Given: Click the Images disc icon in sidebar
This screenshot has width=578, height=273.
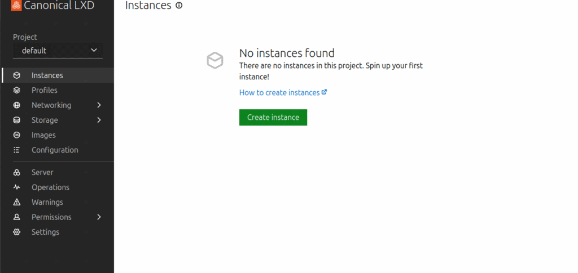Looking at the screenshot, I should pyautogui.click(x=17, y=135).
